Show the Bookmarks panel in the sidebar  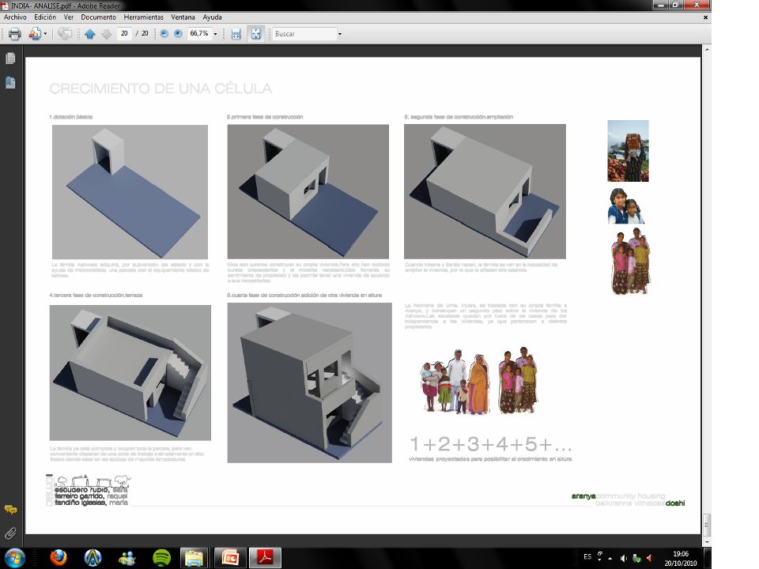point(10,83)
